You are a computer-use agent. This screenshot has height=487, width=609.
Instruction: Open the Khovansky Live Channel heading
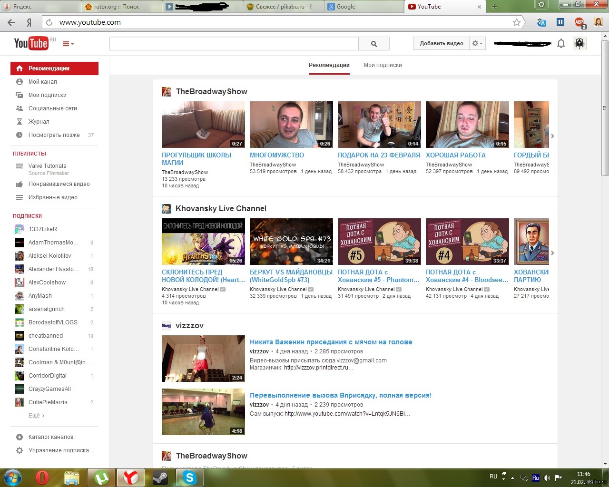click(x=221, y=209)
